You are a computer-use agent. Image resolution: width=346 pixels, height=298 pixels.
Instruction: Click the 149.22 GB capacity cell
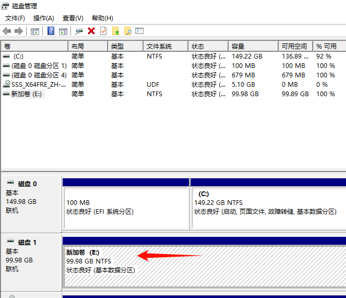point(247,56)
